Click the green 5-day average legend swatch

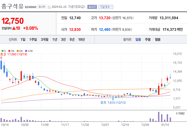click(2, 51)
